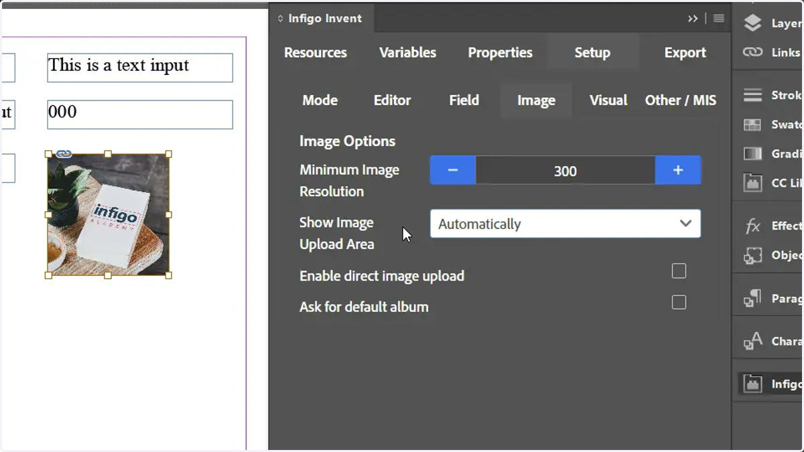Tick the Ask for default album checkbox
Screen dimensions: 804x452
pyautogui.click(x=679, y=302)
